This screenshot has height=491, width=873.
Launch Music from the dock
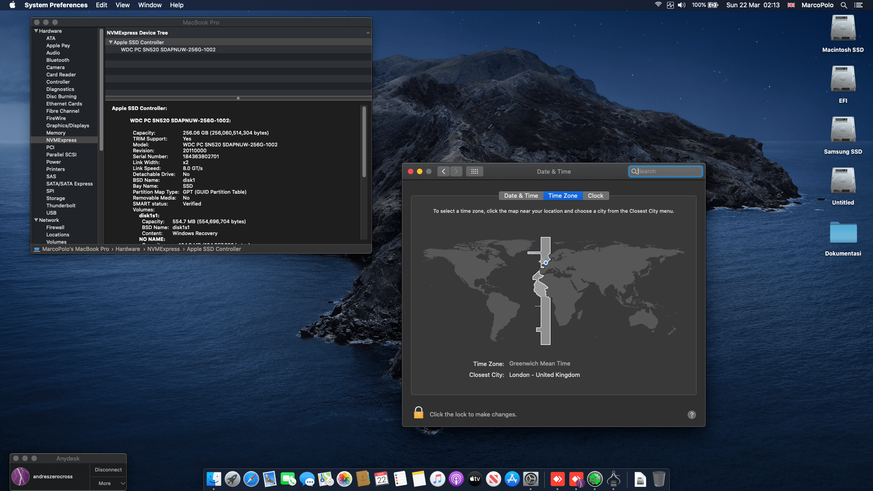pyautogui.click(x=437, y=479)
